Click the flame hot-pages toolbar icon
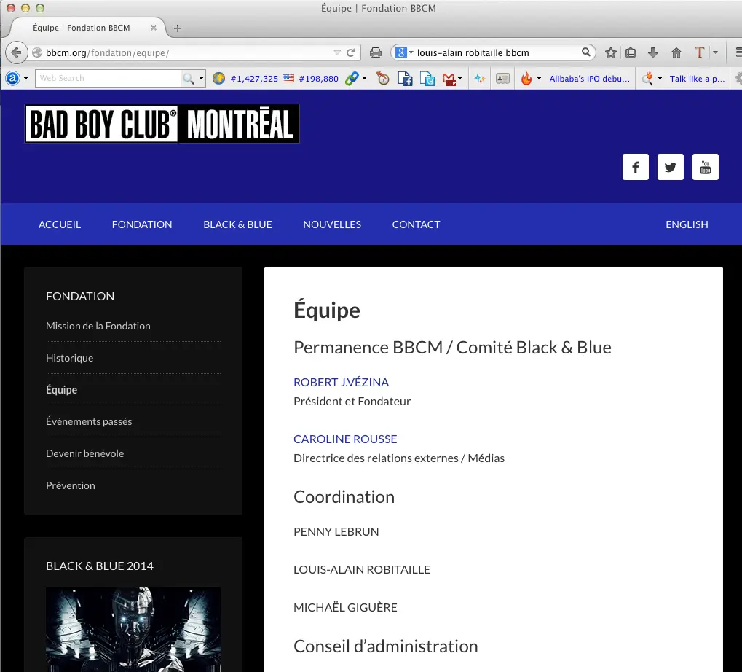Image resolution: width=742 pixels, height=672 pixels. tap(526, 78)
